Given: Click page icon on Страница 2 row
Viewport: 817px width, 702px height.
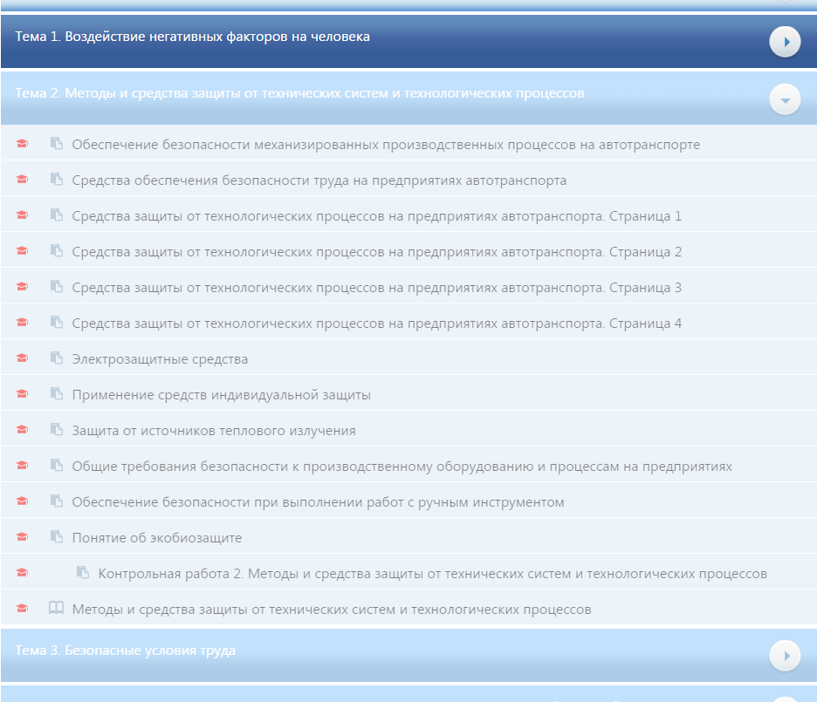Looking at the screenshot, I should pyautogui.click(x=56, y=250).
